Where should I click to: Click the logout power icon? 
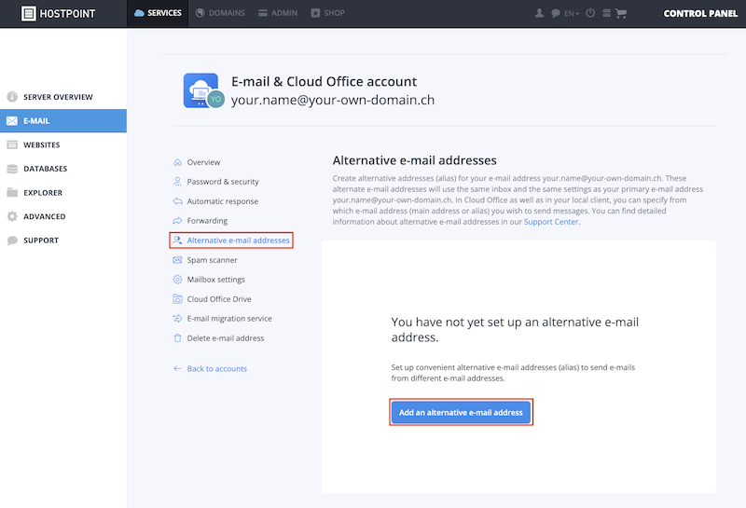coord(590,13)
